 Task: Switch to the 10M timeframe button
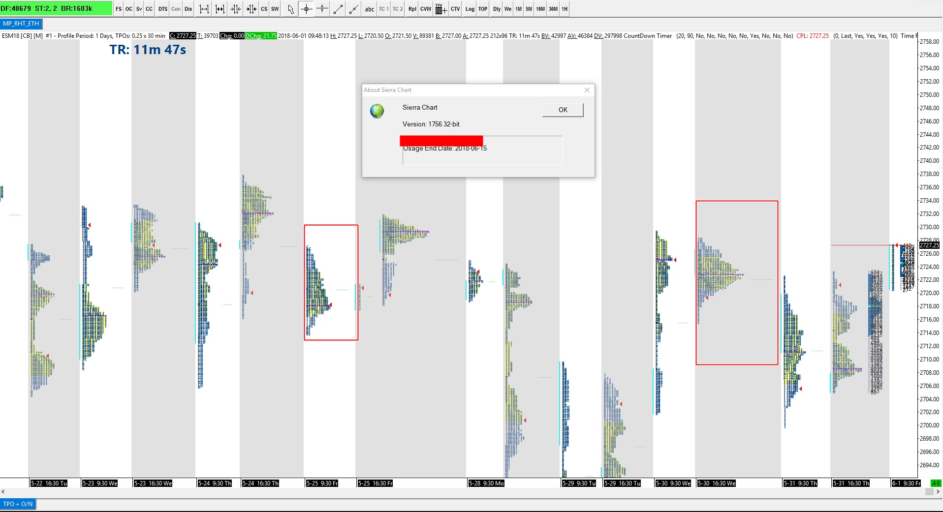(540, 9)
